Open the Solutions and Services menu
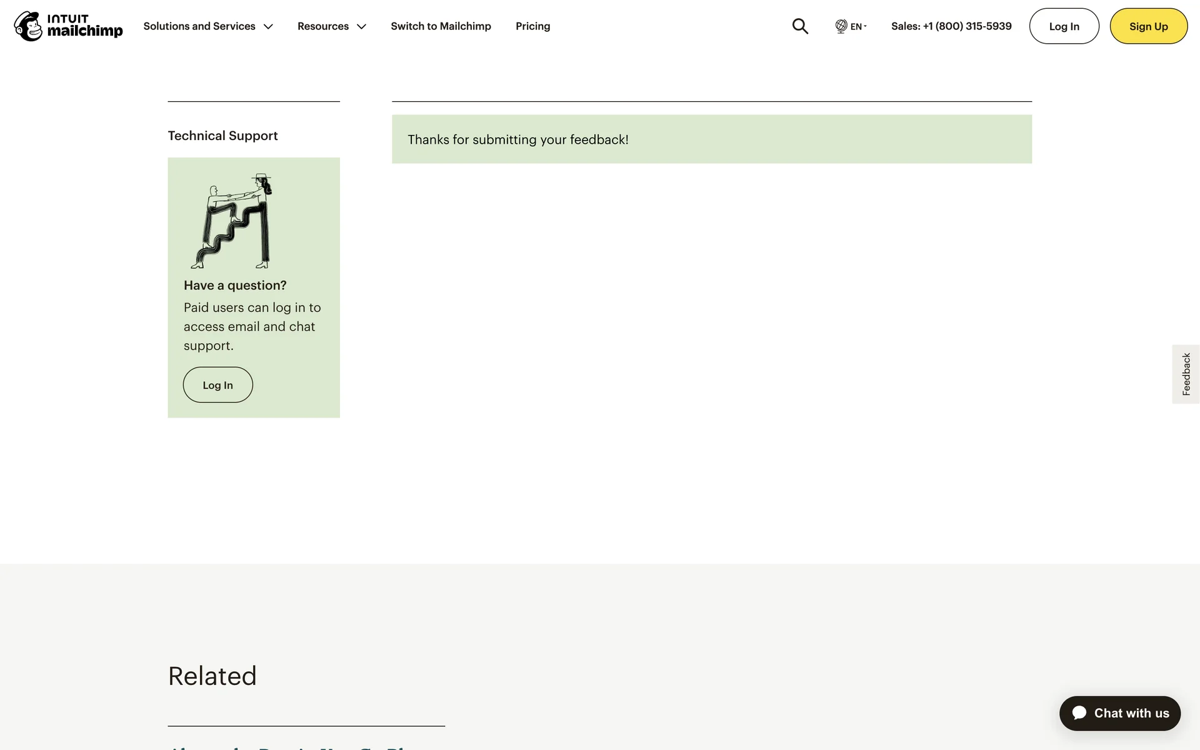The image size is (1200, 750). (199, 26)
